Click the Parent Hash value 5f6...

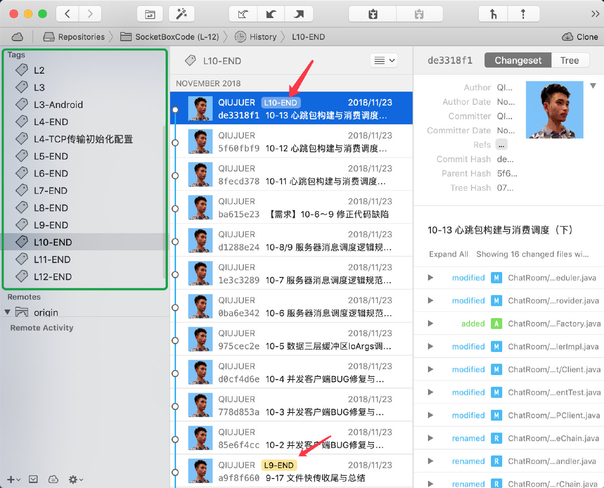507,174
